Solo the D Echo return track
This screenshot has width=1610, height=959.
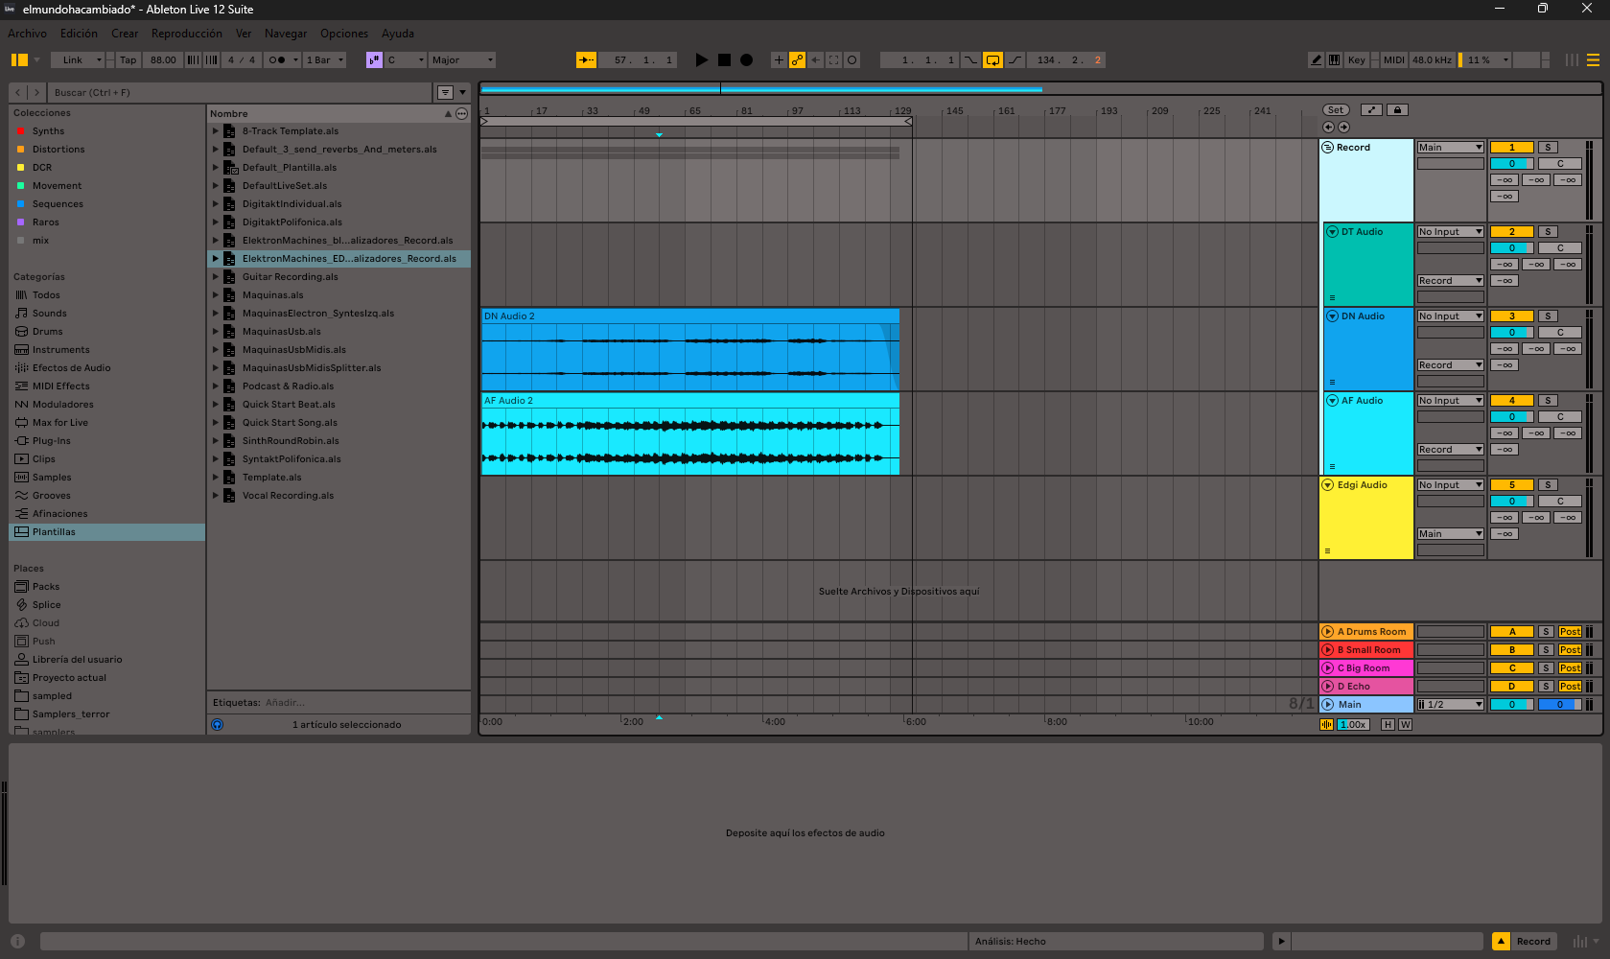click(1546, 687)
